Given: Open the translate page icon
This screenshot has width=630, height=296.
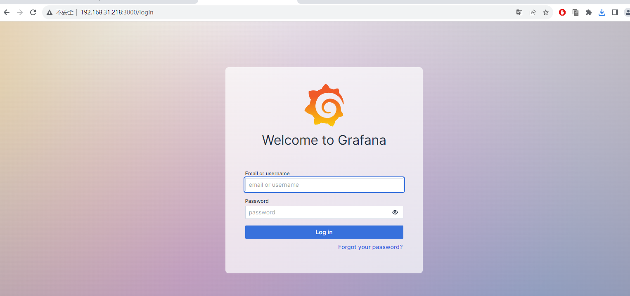Looking at the screenshot, I should point(519,12).
